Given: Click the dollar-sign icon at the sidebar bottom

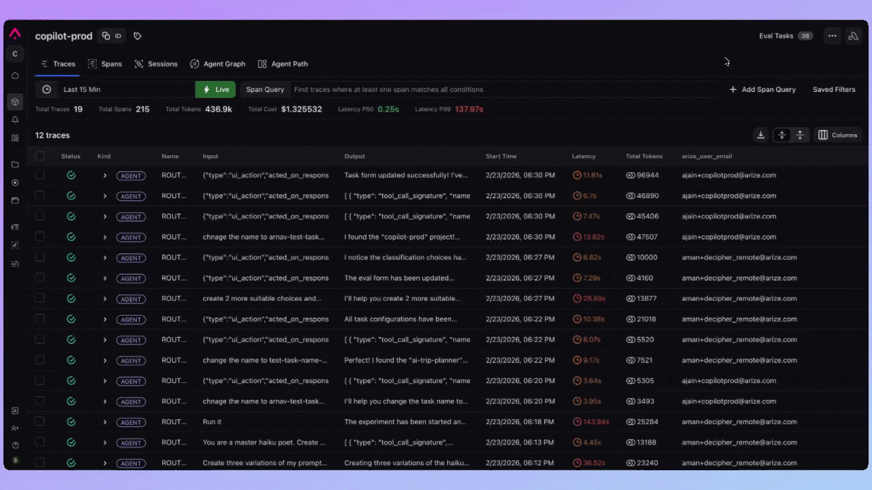Looking at the screenshot, I should tap(15, 461).
